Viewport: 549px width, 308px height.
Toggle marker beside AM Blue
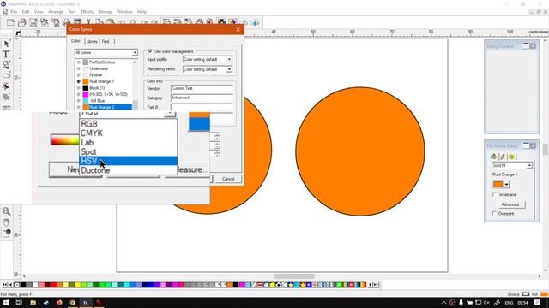coord(78,101)
